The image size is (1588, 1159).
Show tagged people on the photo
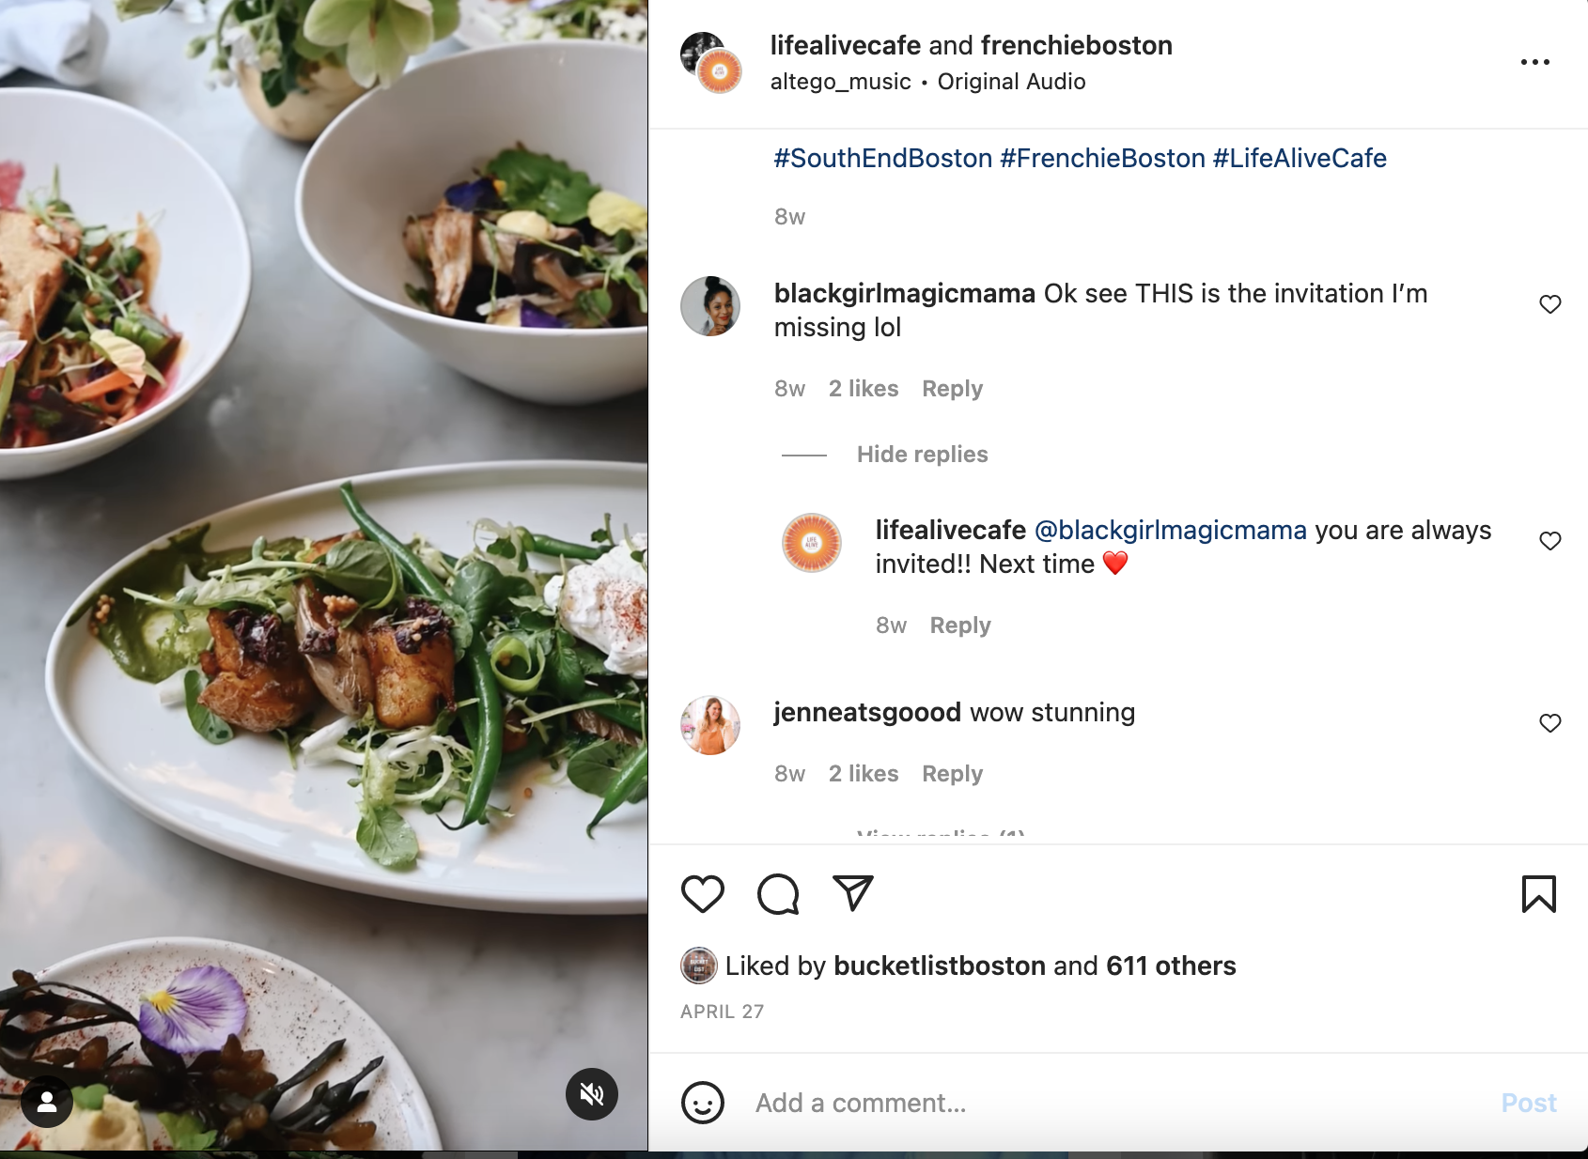(x=47, y=1101)
